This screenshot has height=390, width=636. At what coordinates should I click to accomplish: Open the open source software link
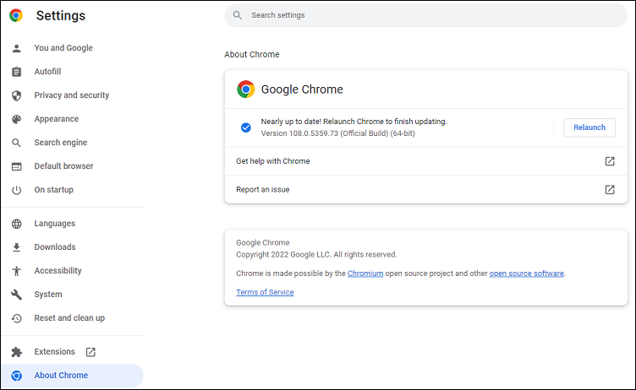pos(527,274)
